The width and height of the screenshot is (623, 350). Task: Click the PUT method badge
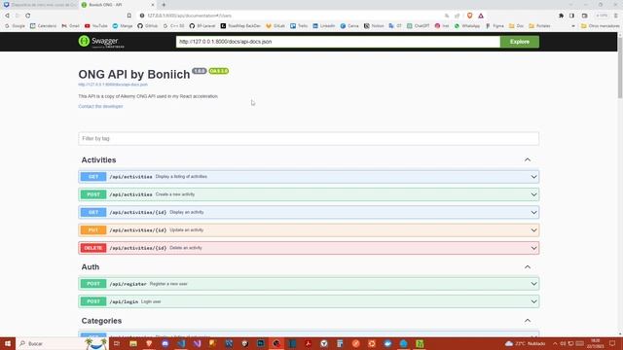pos(93,230)
